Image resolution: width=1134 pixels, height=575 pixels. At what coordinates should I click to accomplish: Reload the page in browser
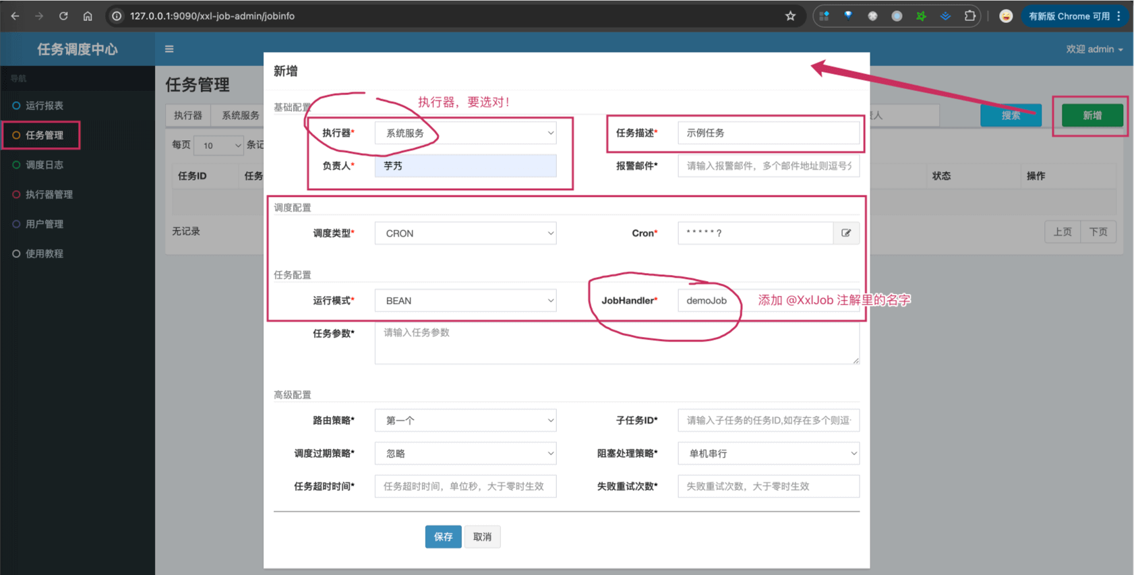63,16
